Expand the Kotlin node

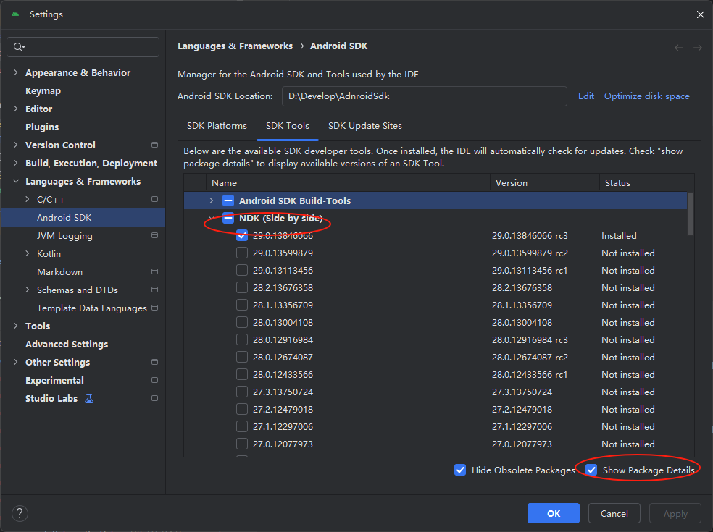(28, 253)
